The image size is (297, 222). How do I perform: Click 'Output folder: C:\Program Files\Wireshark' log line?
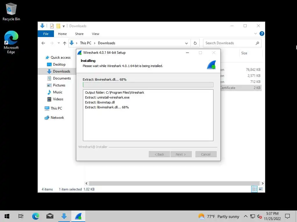[x=115, y=92]
